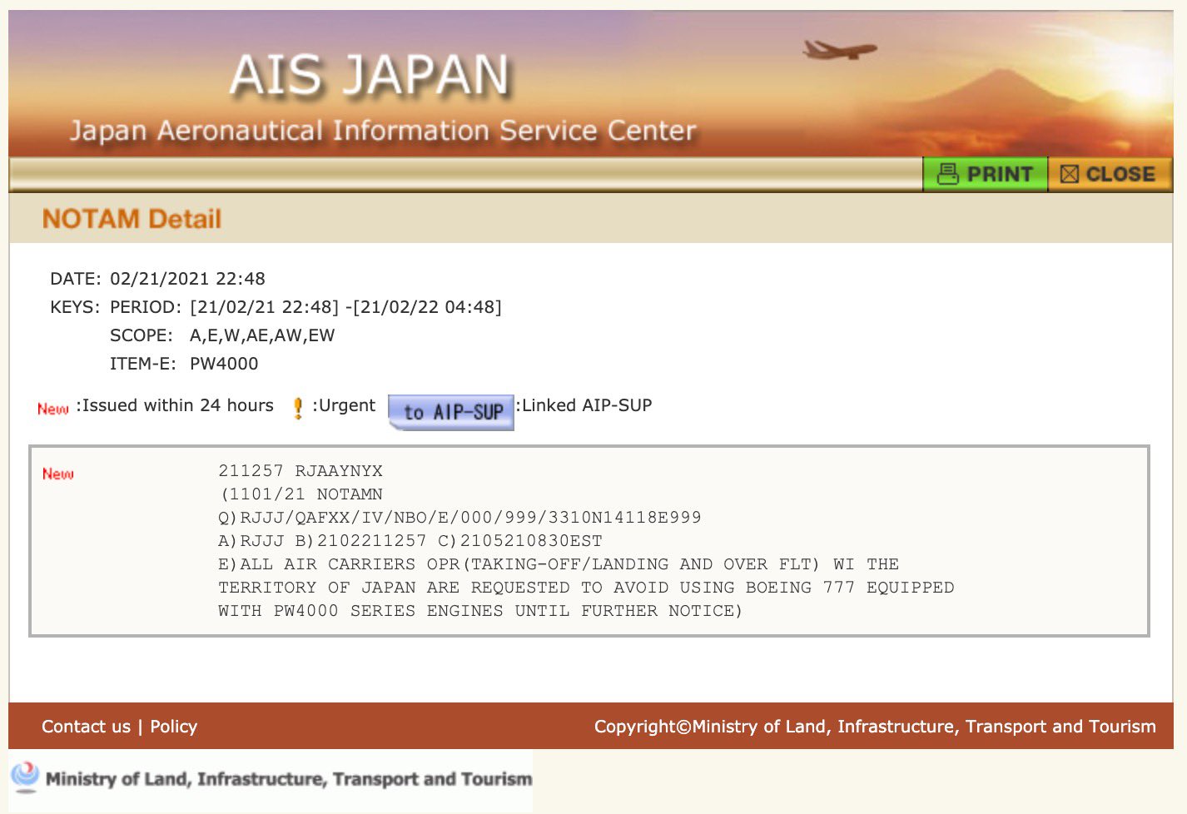1187x814 pixels.
Task: Click the TERRITORY OF JAPAN line
Action: coord(586,588)
